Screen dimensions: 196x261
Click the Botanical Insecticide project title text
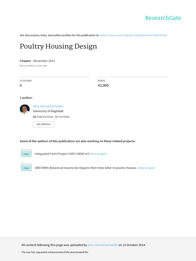[x=86, y=168]
